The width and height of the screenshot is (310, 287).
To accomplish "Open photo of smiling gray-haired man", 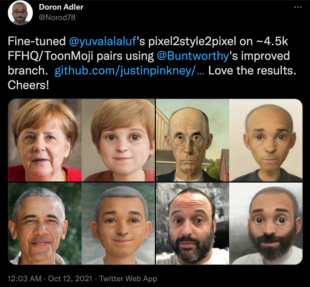I will (45, 224).
